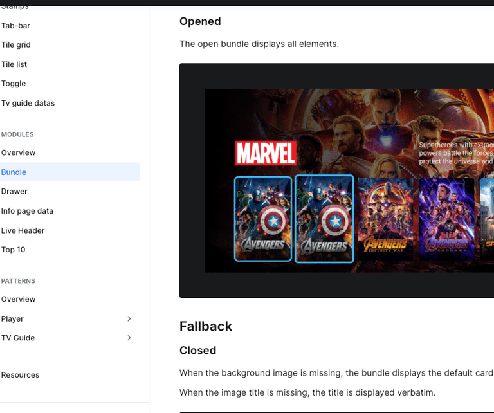Image resolution: width=494 pixels, height=413 pixels.
Task: Click the MODULES section label
Action: point(17,134)
